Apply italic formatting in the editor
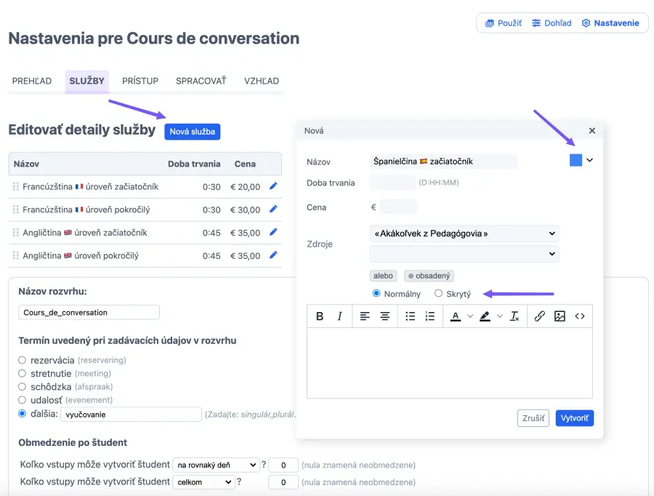The image size is (654, 496). point(339,316)
